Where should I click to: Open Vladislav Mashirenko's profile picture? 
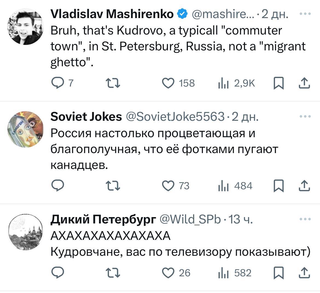(x=25, y=27)
